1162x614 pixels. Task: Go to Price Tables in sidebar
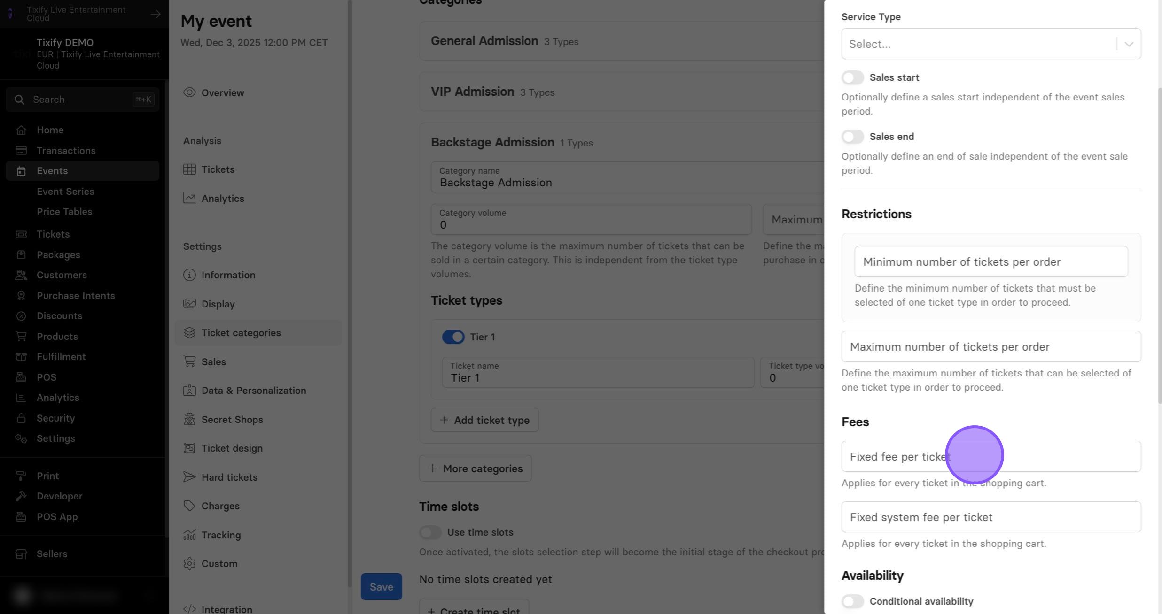point(64,212)
